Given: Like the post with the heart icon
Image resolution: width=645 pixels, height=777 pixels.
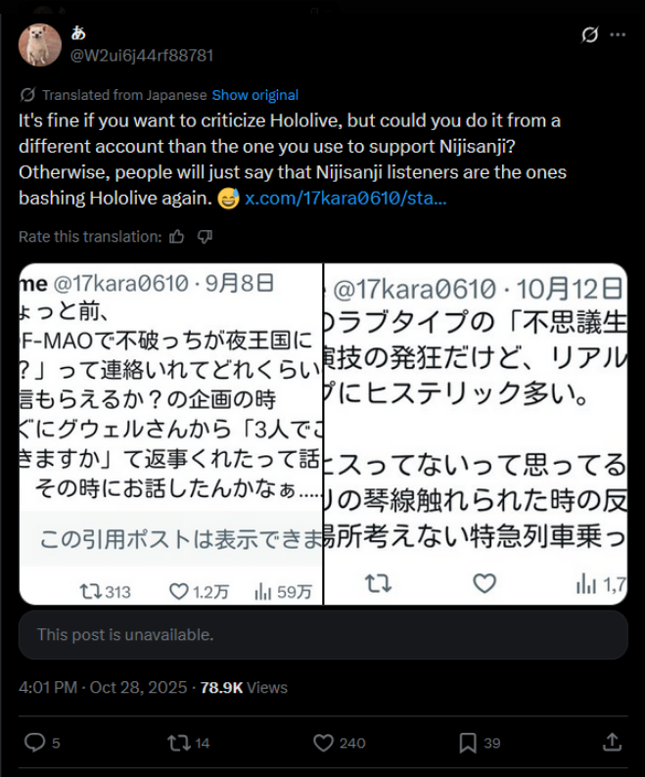Looking at the screenshot, I should pyautogui.click(x=324, y=743).
